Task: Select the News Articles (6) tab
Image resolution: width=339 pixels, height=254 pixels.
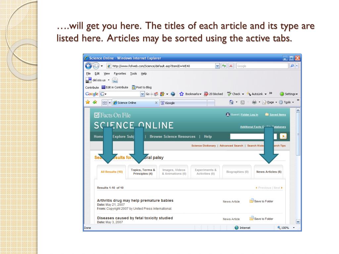Action: point(269,172)
